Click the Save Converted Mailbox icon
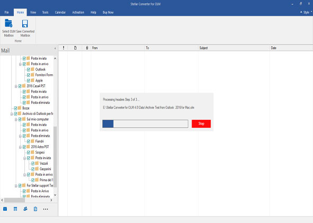This screenshot has height=223, width=313. tap(25, 23)
